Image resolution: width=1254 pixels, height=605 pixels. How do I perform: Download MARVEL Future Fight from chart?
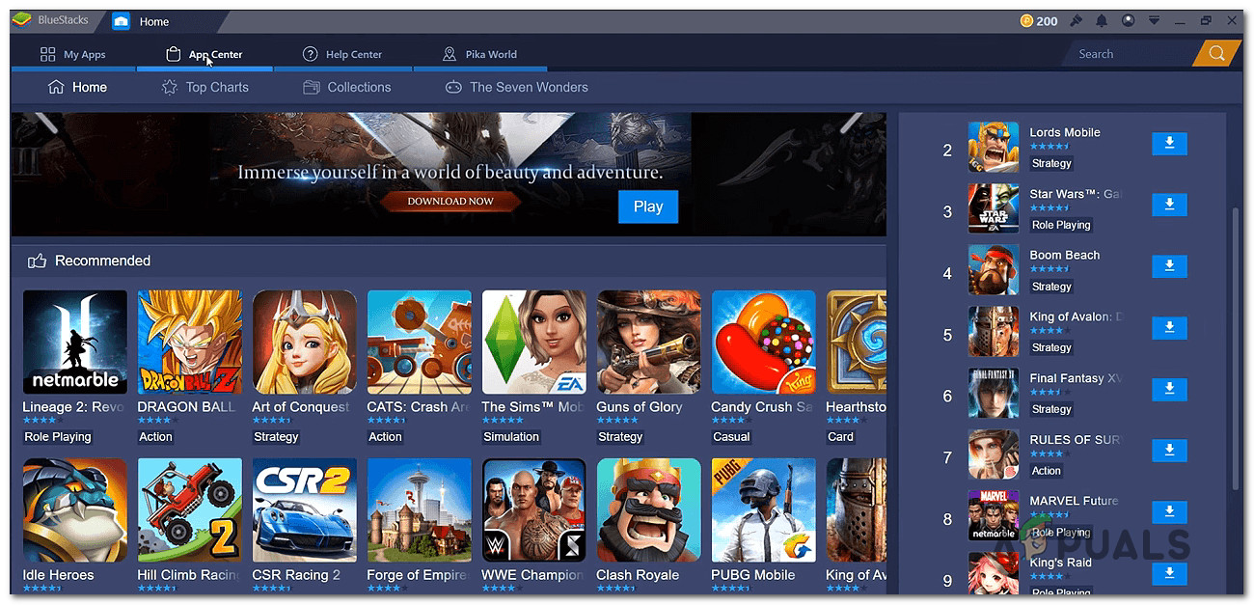coord(1169,511)
